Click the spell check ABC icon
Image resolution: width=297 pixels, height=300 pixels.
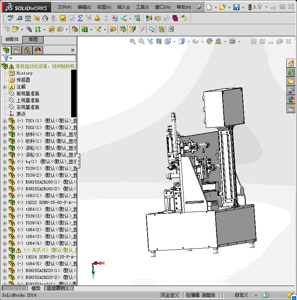click(x=10, y=18)
